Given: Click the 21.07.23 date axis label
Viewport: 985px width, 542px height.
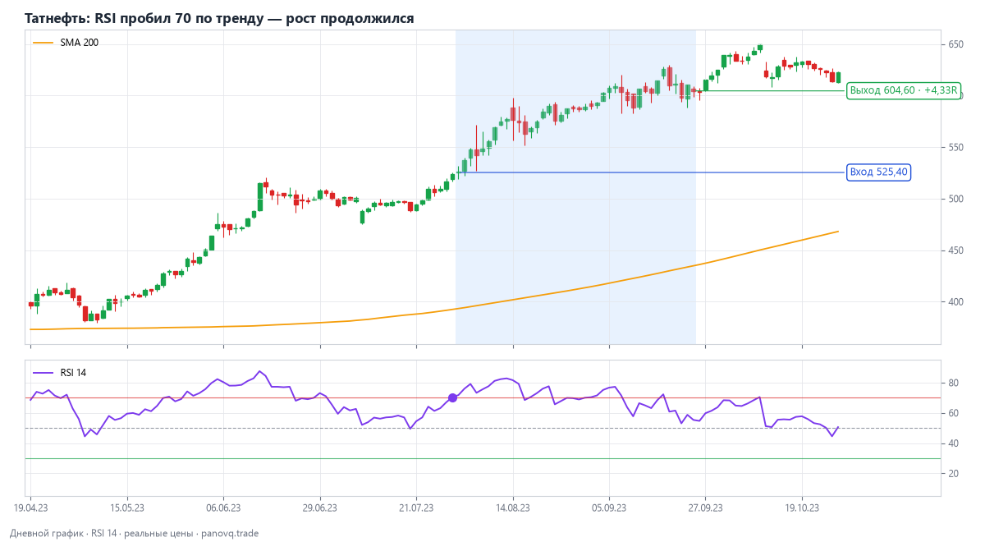Looking at the screenshot, I should click(416, 508).
